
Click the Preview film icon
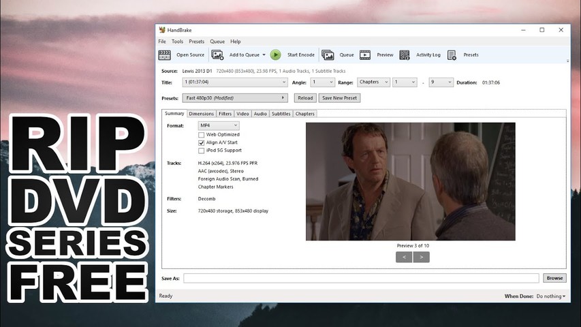click(365, 55)
